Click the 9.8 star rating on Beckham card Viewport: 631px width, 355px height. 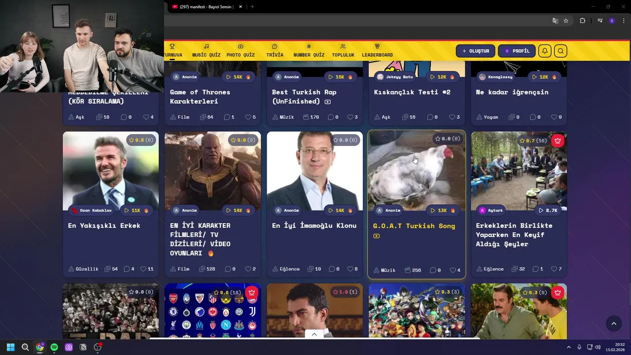point(141,140)
